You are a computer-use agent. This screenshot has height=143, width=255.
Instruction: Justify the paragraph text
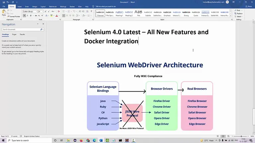[73, 16]
